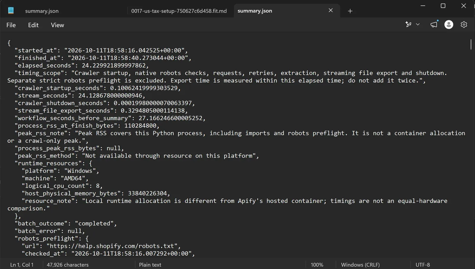The width and height of the screenshot is (475, 269).
Task: Click the "platform": "Windows" line
Action: coord(60,171)
